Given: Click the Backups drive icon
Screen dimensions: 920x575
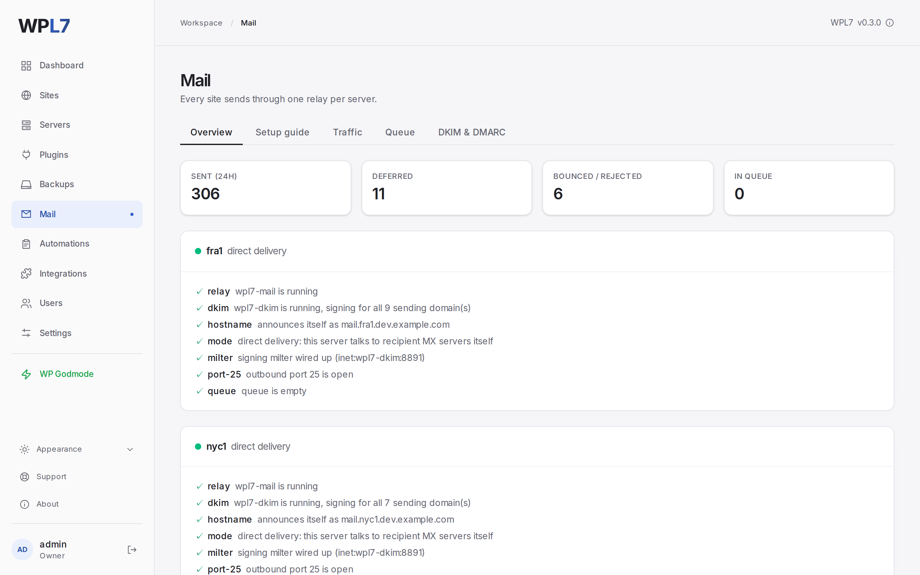Looking at the screenshot, I should click(x=26, y=184).
